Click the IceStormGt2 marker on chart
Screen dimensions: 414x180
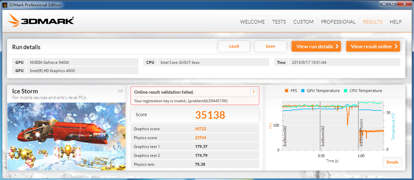tap(323, 136)
